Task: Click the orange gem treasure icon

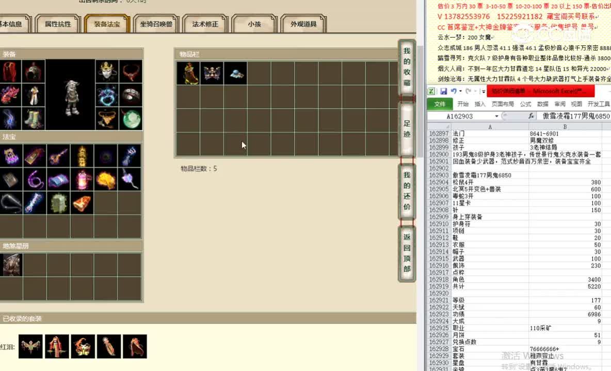Action: click(x=82, y=203)
